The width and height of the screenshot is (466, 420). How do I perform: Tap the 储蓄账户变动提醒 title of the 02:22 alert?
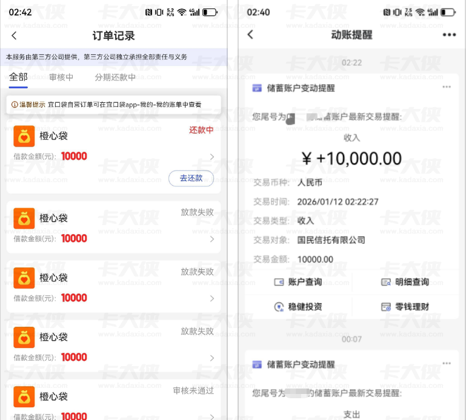[x=301, y=88]
